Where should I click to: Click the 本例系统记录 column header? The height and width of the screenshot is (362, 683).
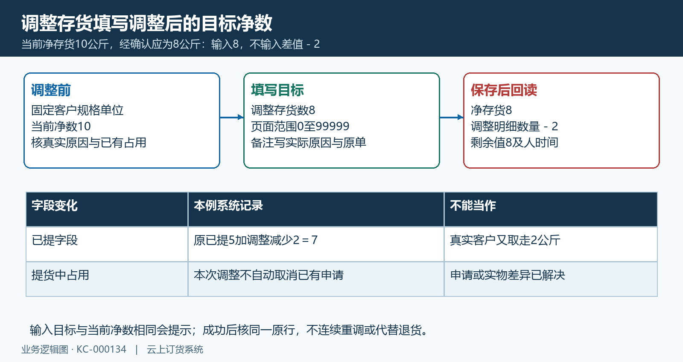(316, 210)
